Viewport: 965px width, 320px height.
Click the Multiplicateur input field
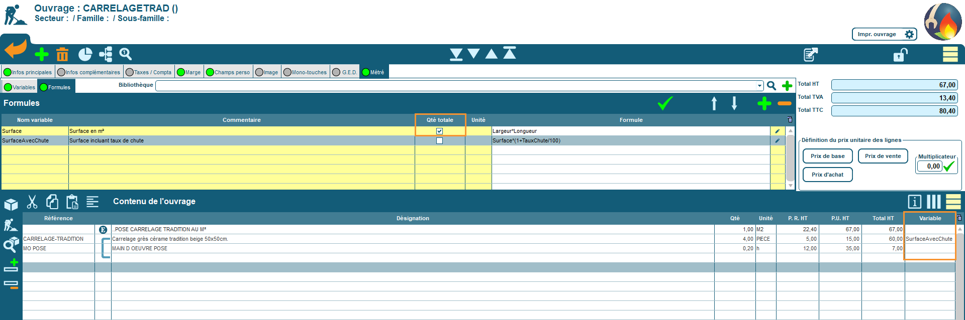point(929,166)
